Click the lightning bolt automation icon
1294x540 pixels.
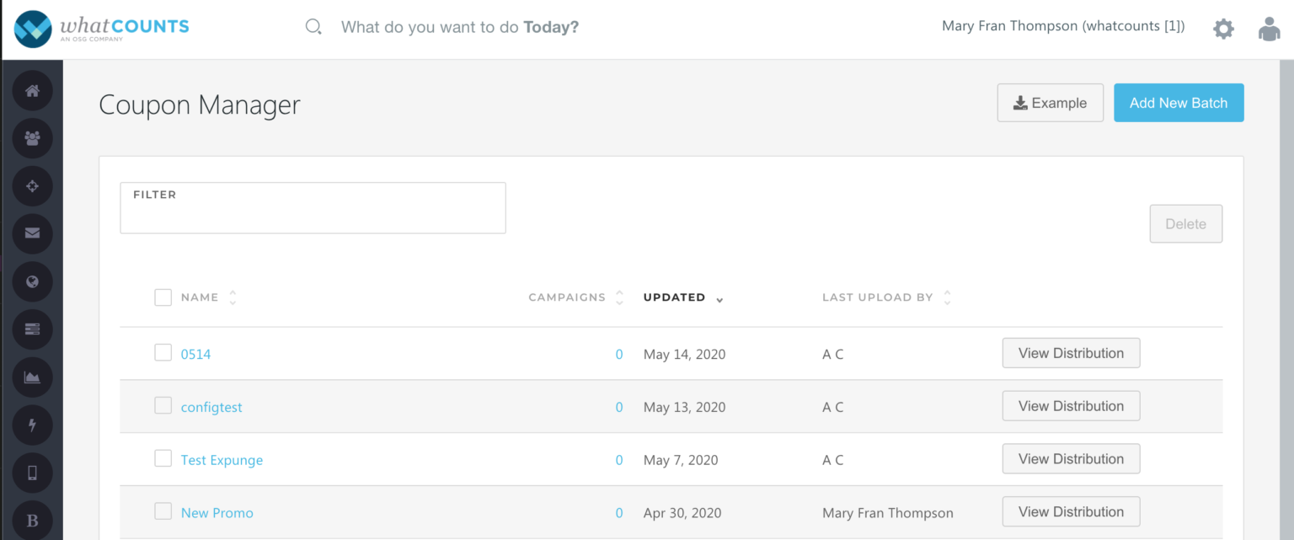[x=33, y=425]
